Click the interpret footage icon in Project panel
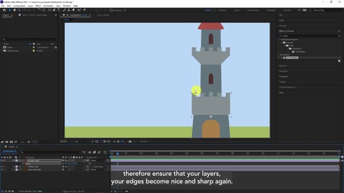Image resolution: width=344 pixels, height=193 pixels. coord(2,142)
